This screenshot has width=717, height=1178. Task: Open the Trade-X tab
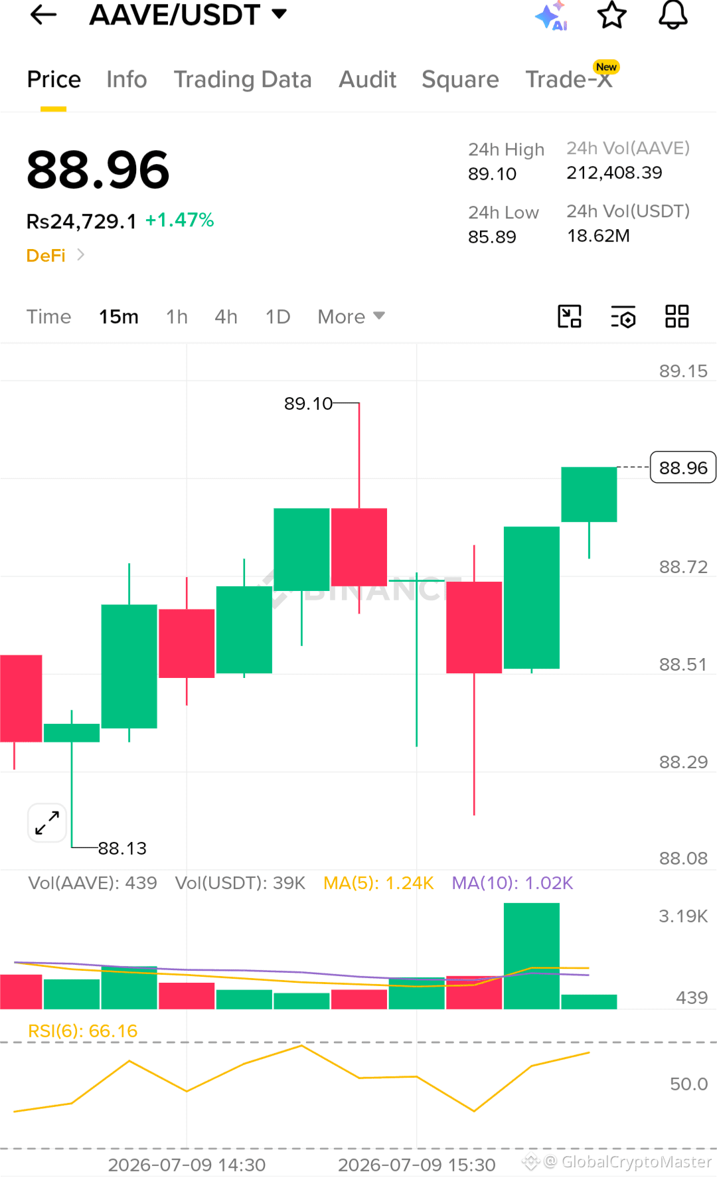568,80
